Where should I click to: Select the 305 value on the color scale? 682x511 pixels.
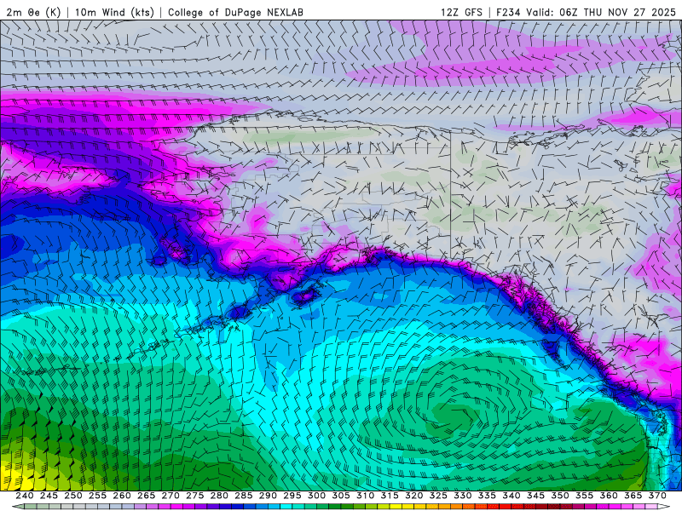[x=341, y=496]
